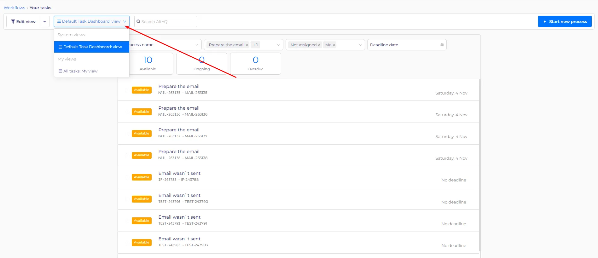This screenshot has height=258, width=598.
Task: Filter by the Overdue counter card
Action: coord(256,64)
